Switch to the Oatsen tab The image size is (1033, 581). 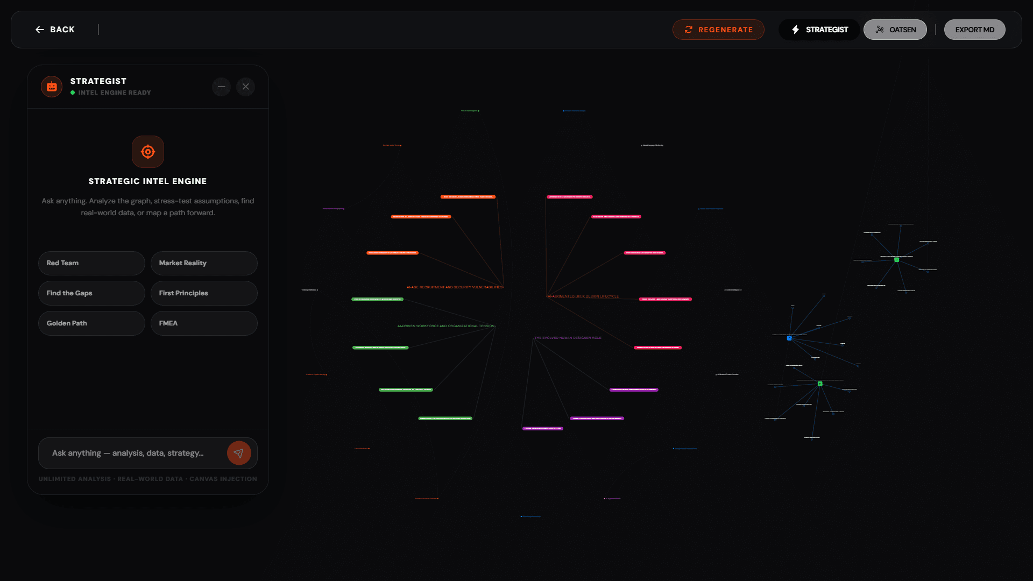click(895, 30)
